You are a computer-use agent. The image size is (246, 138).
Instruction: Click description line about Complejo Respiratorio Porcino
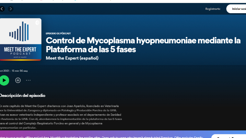51,123
